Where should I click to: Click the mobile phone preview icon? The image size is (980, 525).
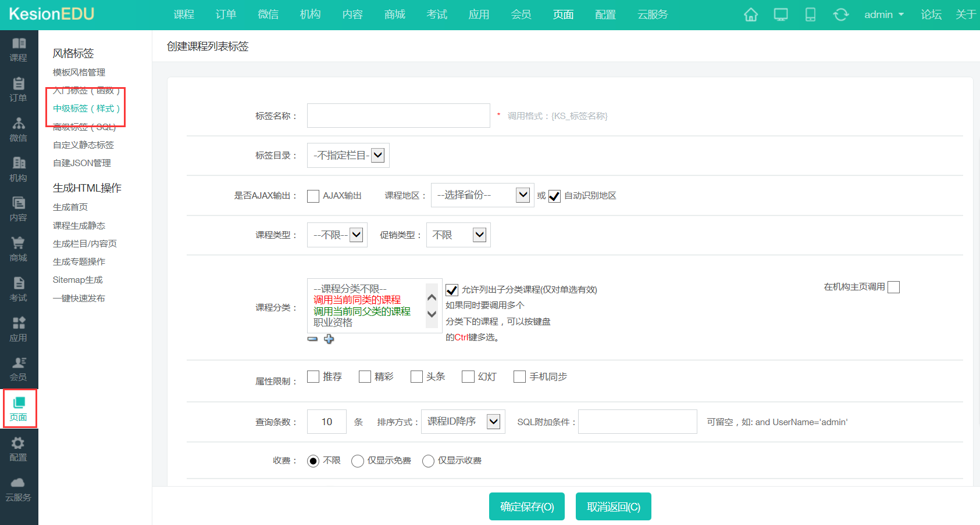pos(810,15)
